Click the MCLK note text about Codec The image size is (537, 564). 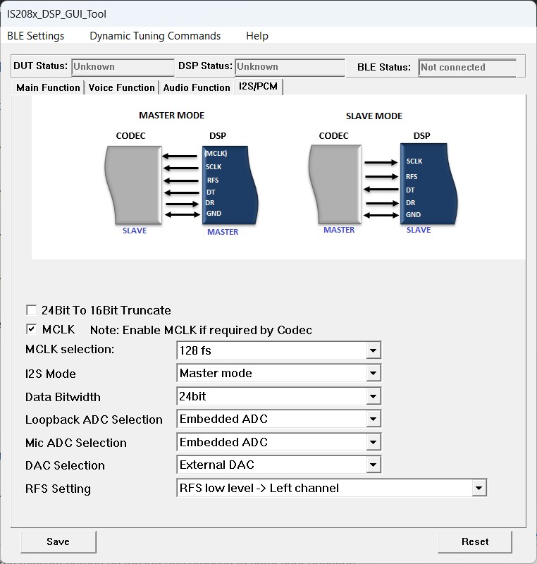click(x=201, y=330)
